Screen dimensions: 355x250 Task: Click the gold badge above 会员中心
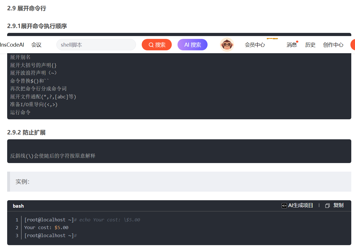(272, 38)
